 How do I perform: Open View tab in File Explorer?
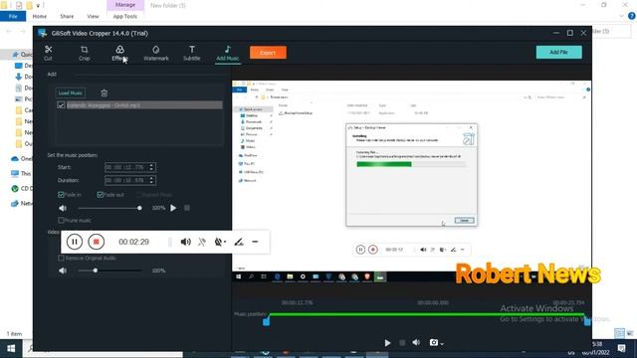(x=93, y=16)
